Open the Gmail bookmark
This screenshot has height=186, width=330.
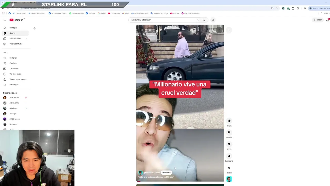(x=126, y=13)
